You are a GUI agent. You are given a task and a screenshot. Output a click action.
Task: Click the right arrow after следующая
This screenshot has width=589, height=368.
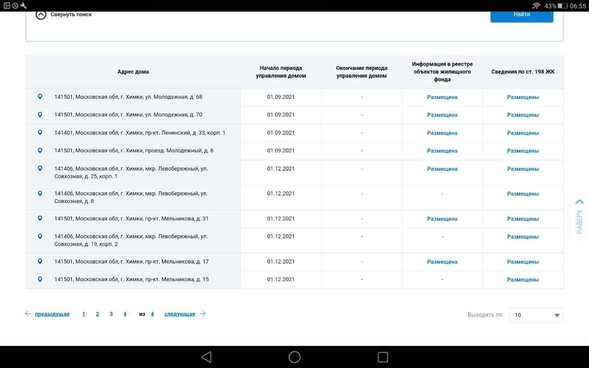(x=203, y=314)
